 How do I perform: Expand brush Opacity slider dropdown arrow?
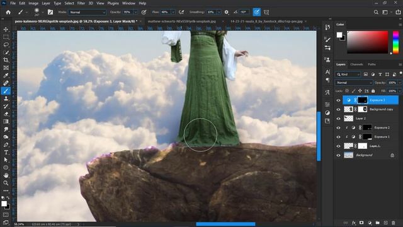136,12
